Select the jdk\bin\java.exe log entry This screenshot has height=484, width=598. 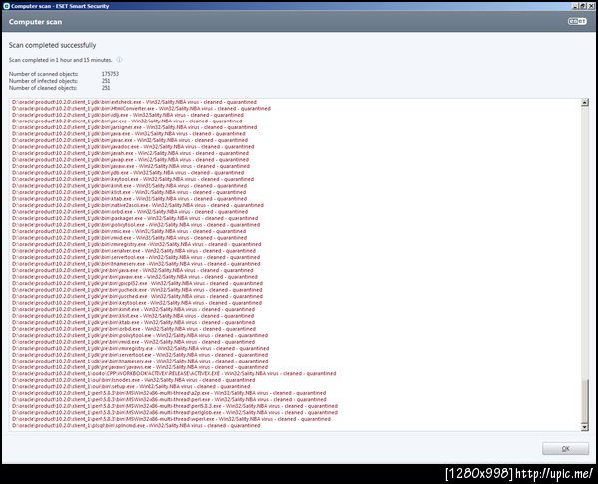tap(129, 134)
